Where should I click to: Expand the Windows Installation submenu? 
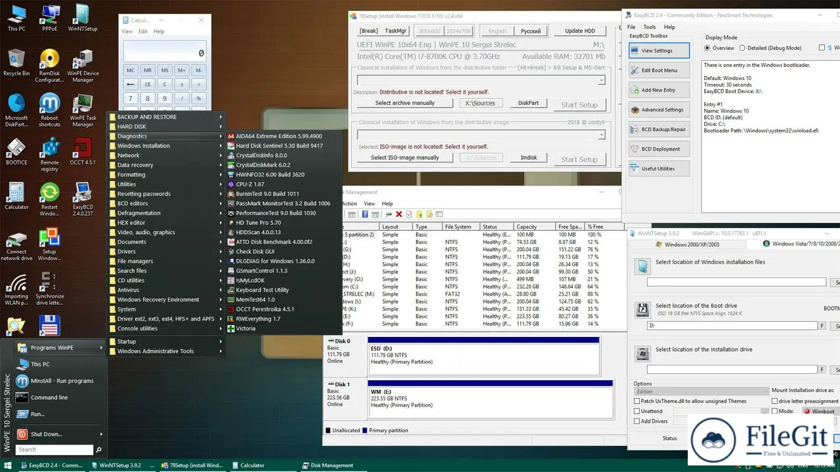click(x=167, y=146)
